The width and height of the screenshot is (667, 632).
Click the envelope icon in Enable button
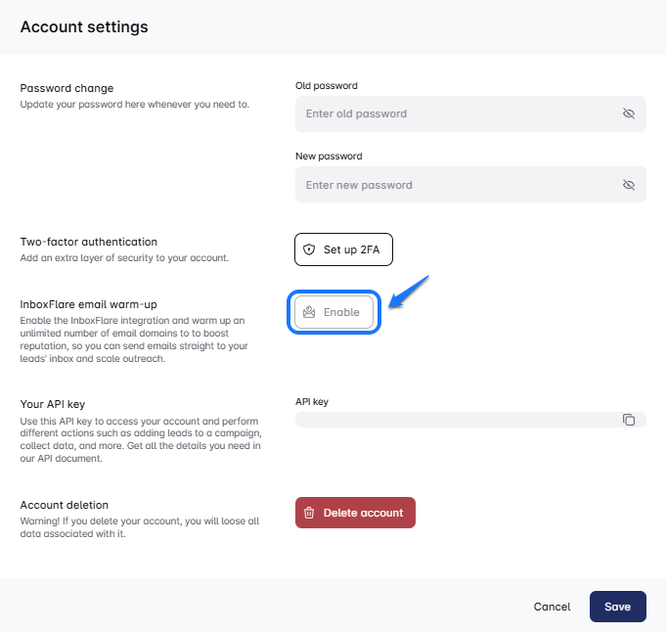point(310,312)
